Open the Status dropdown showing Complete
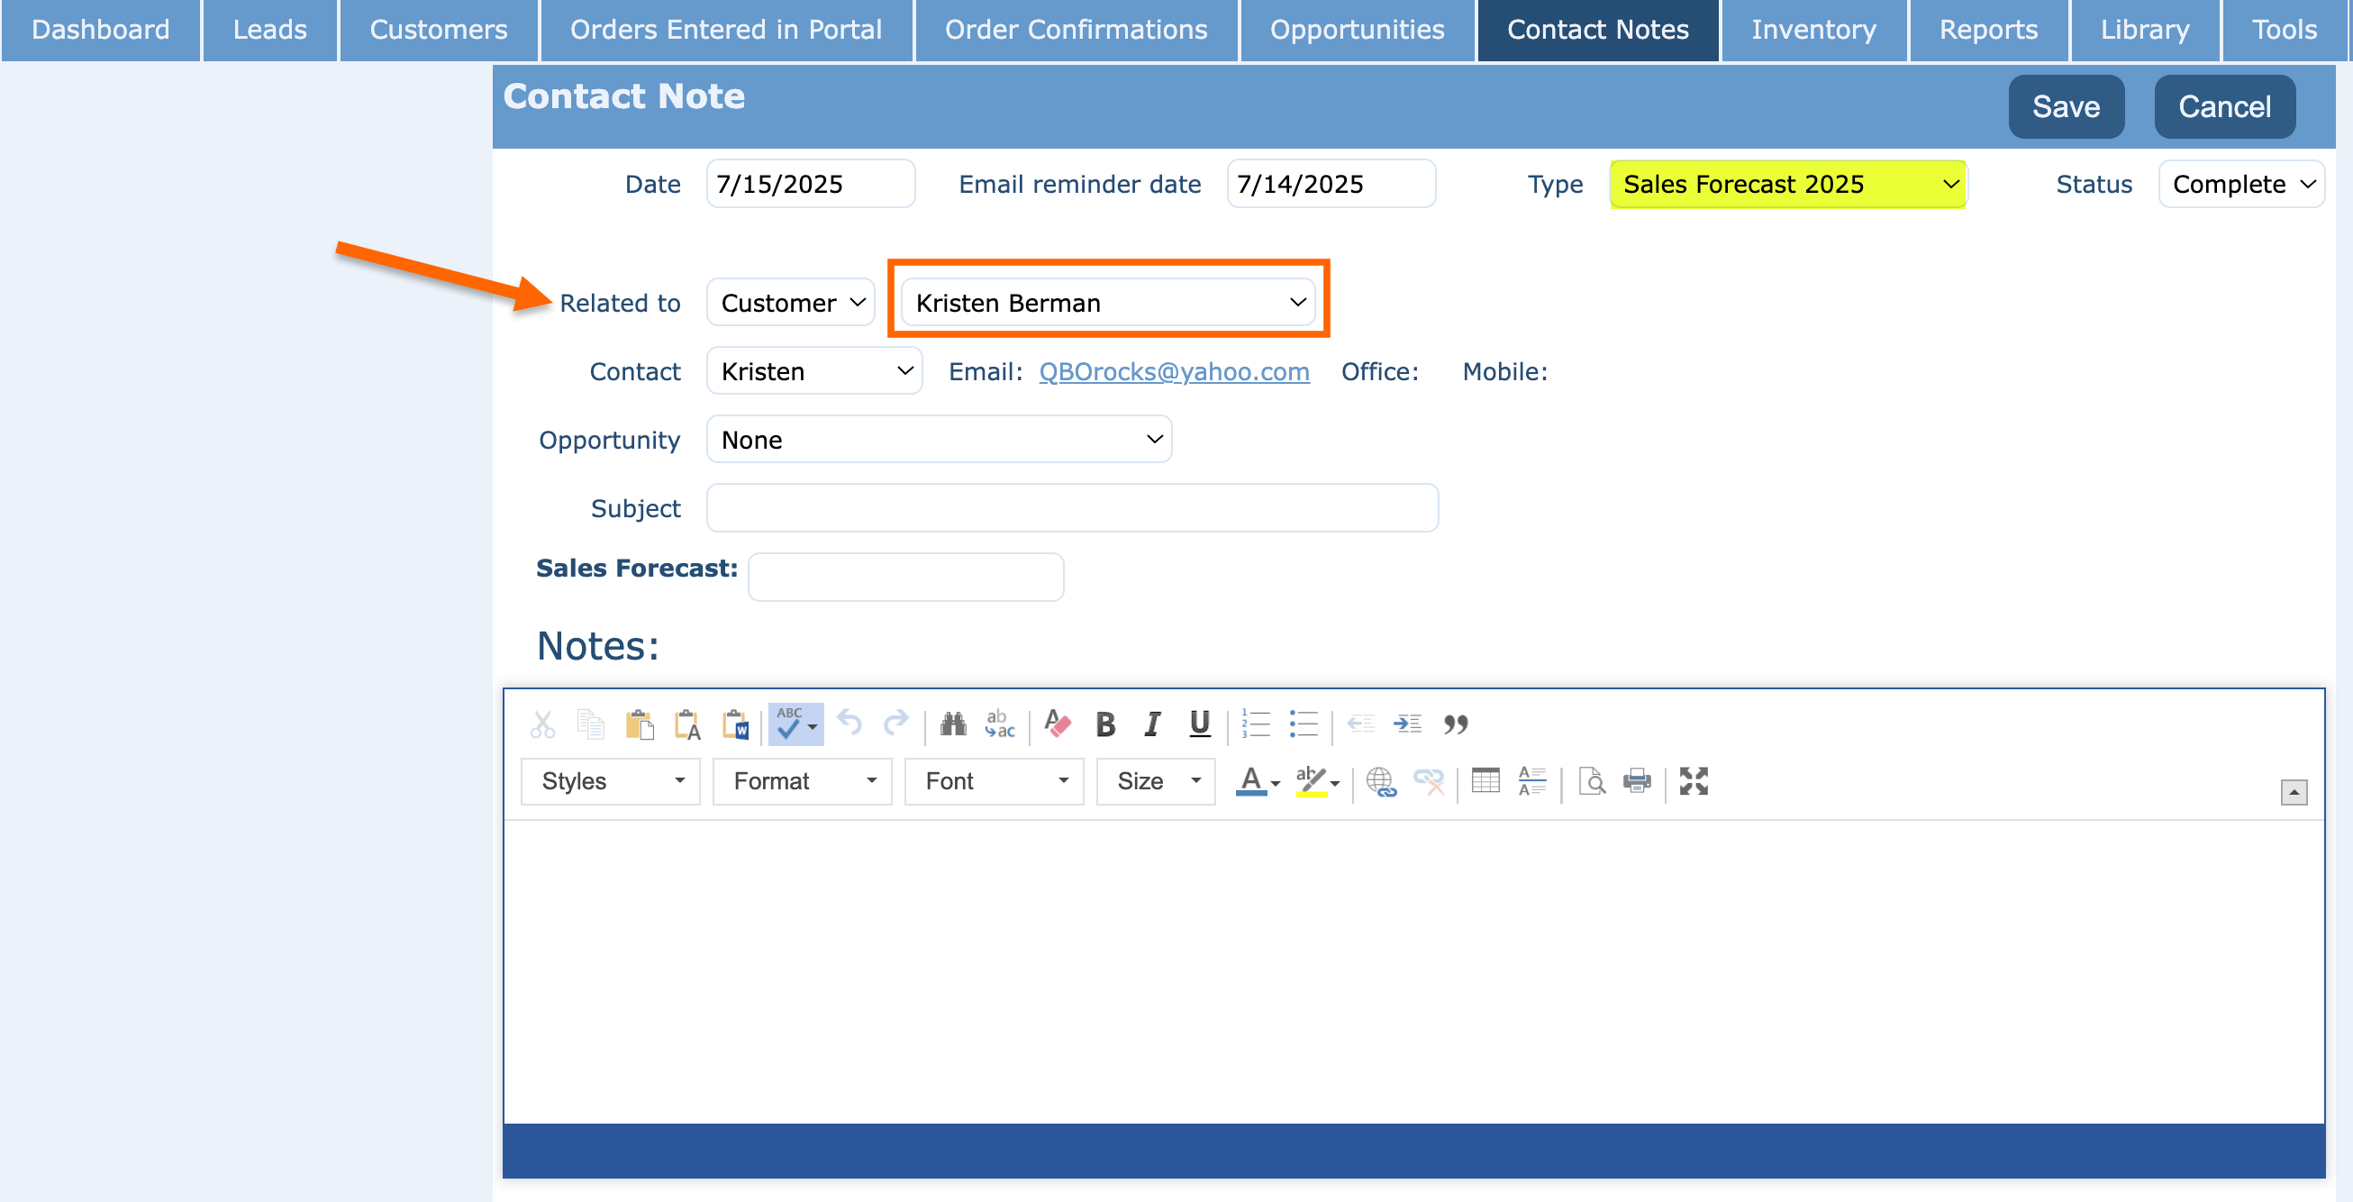 pyautogui.click(x=2240, y=185)
